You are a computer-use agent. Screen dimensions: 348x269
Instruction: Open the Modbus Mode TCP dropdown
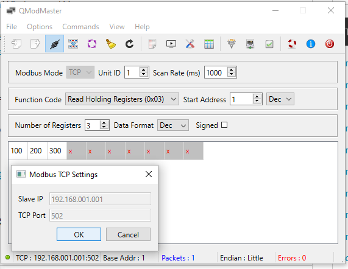80,72
